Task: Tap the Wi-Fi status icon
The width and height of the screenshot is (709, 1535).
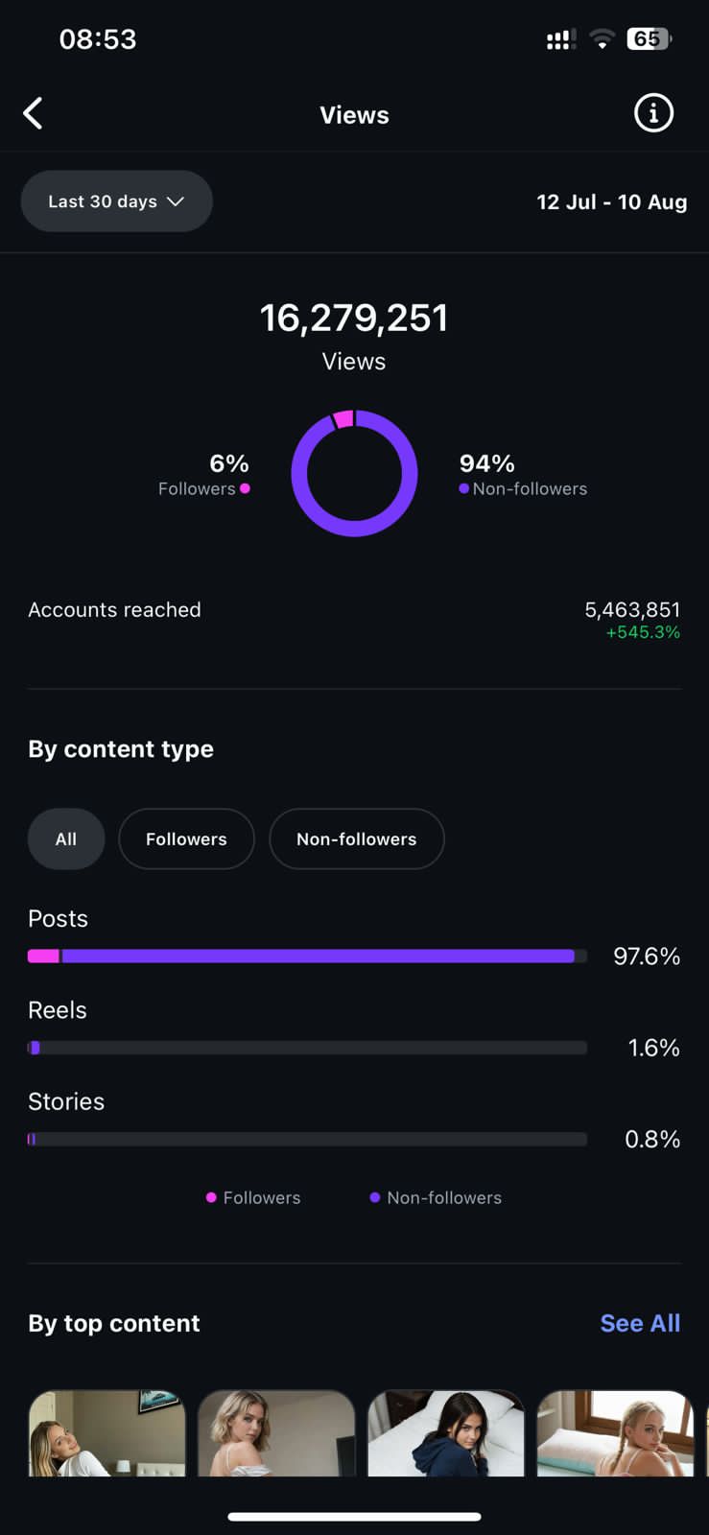Action: coord(602,39)
